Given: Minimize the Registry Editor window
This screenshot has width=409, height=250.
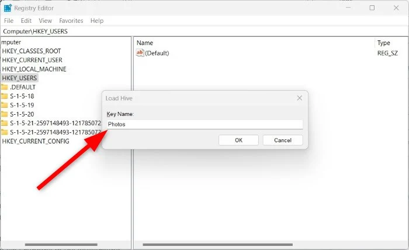Looking at the screenshot, I should pos(348,8).
